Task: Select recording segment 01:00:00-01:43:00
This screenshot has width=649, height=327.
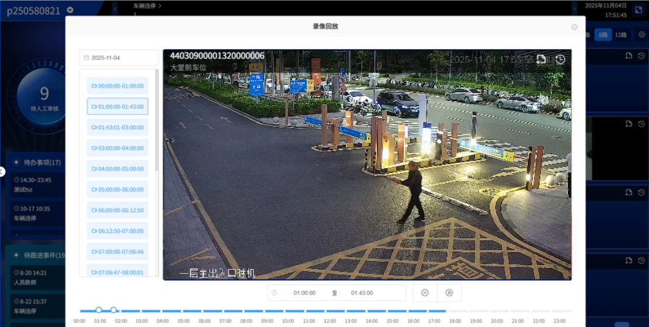Action: coord(117,107)
